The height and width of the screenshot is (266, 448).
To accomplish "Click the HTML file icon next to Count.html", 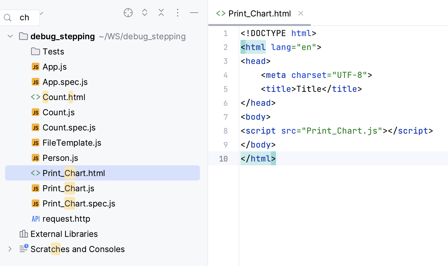I will point(36,97).
